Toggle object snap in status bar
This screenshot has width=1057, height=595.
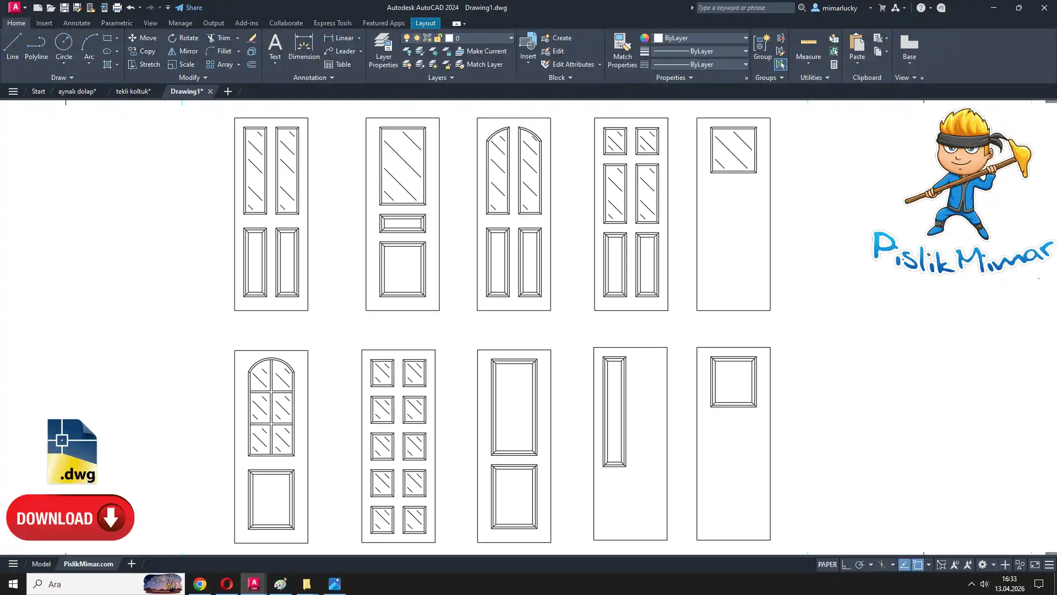(918, 565)
